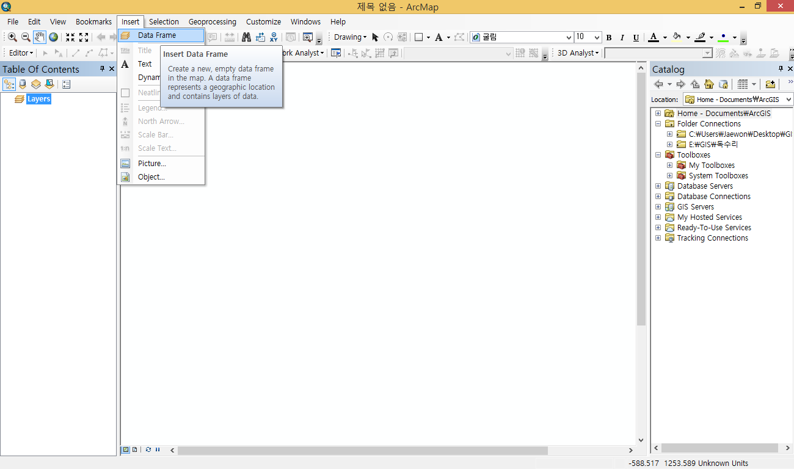Toggle Underline text formatting
794x469 pixels.
(636, 37)
